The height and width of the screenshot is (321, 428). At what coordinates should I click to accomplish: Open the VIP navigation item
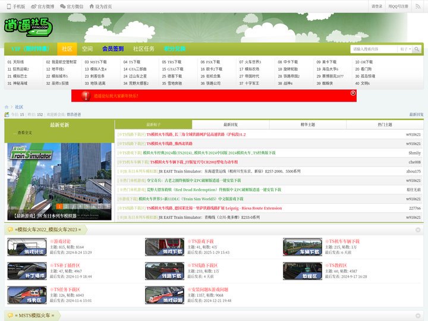click(x=30, y=49)
